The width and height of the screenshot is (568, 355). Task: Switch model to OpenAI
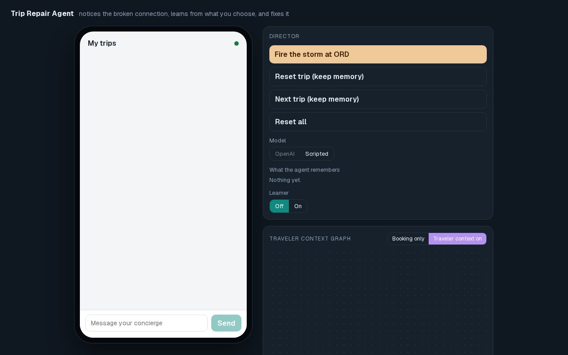(285, 154)
